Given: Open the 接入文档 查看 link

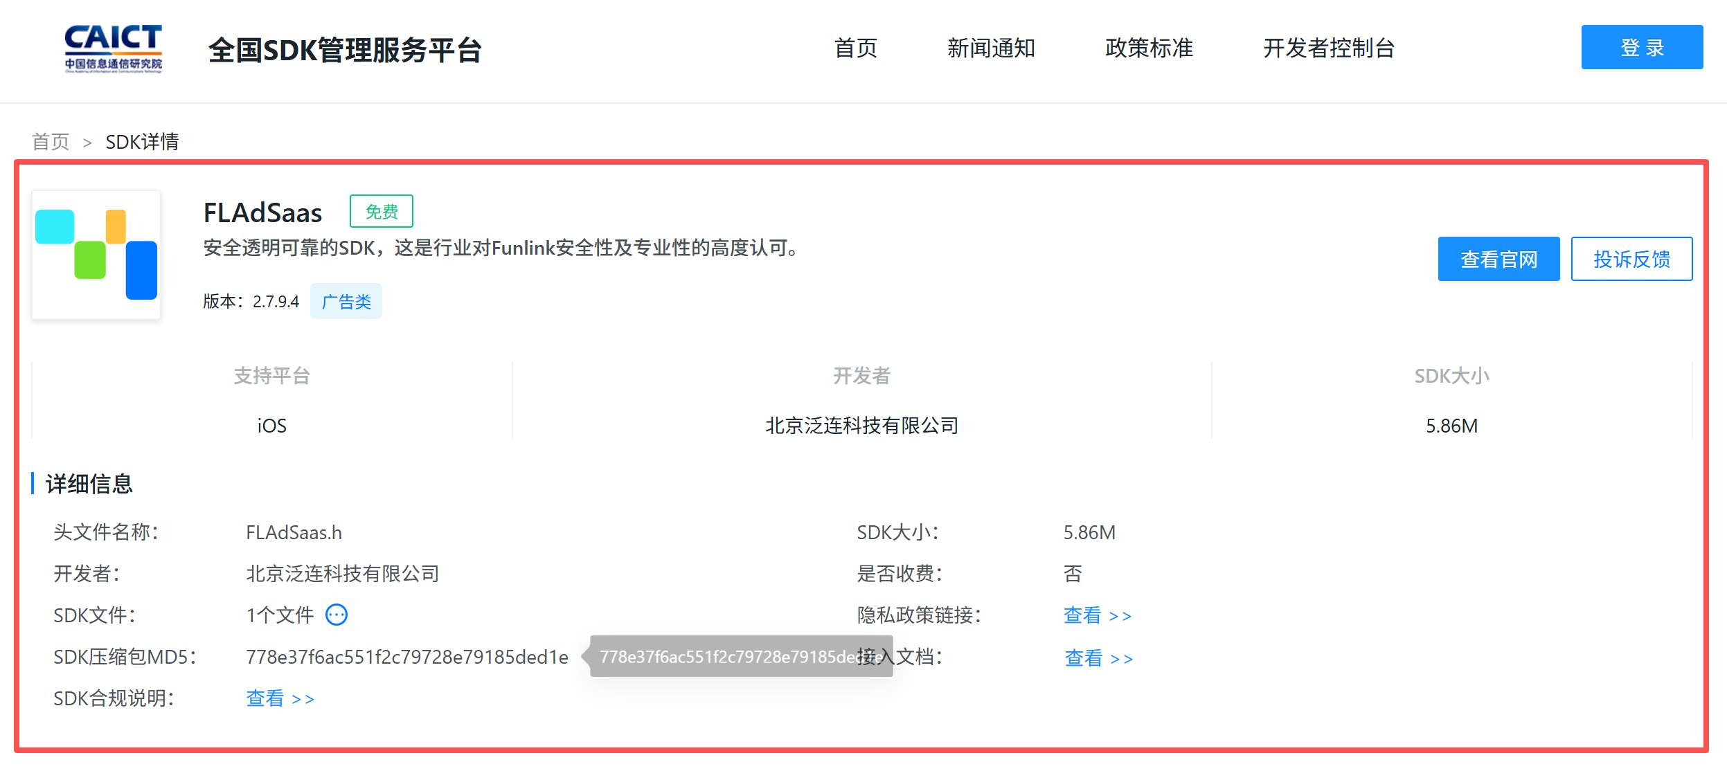Looking at the screenshot, I should [x=1098, y=657].
